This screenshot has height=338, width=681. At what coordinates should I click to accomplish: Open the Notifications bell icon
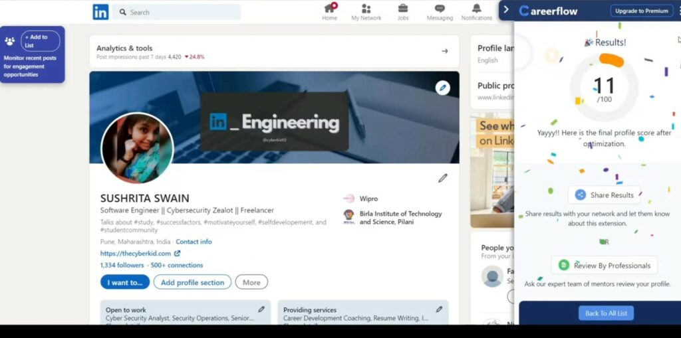(x=476, y=8)
